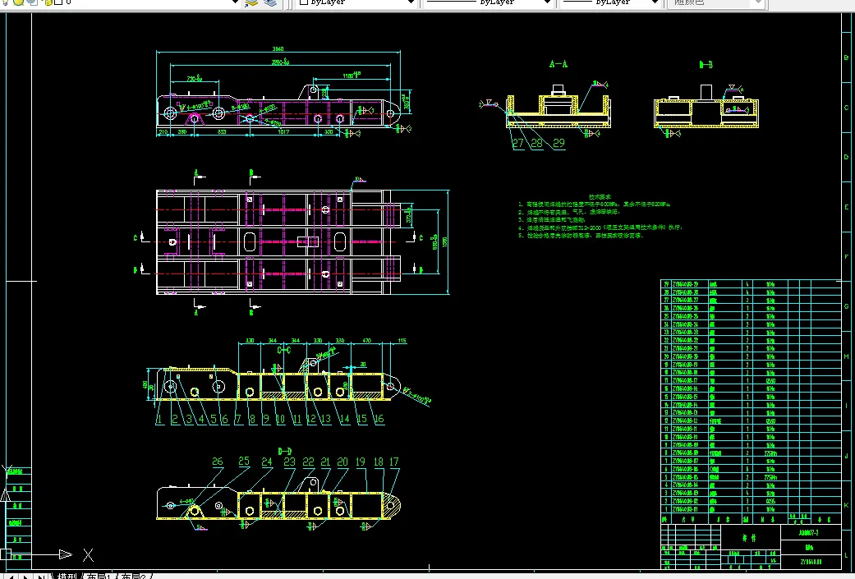Select the 3840 overall length dimension

(278, 49)
